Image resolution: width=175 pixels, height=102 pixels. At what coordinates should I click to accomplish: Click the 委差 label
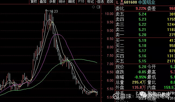151,8
